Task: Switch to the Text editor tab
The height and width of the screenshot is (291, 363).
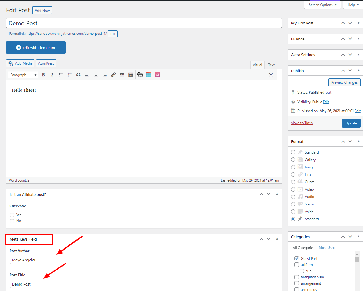Action: (271, 65)
